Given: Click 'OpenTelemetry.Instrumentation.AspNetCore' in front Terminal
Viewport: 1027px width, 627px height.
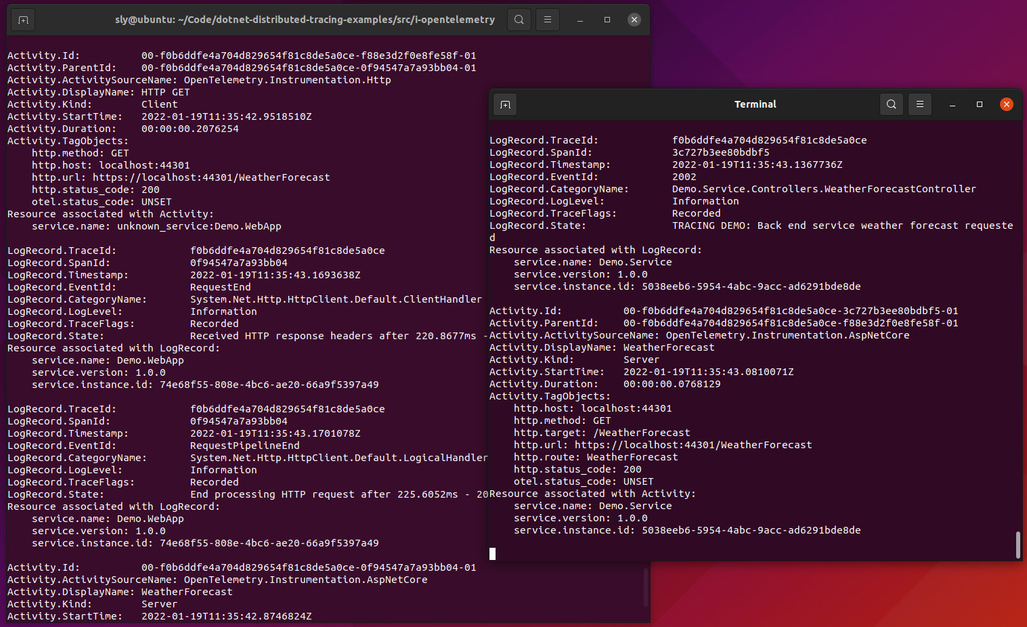Looking at the screenshot, I should click(x=788, y=335).
